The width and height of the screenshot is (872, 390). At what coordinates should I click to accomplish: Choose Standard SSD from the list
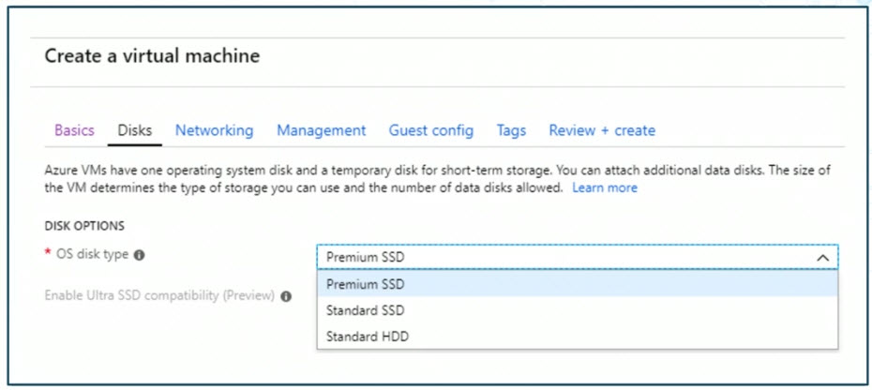click(x=578, y=310)
